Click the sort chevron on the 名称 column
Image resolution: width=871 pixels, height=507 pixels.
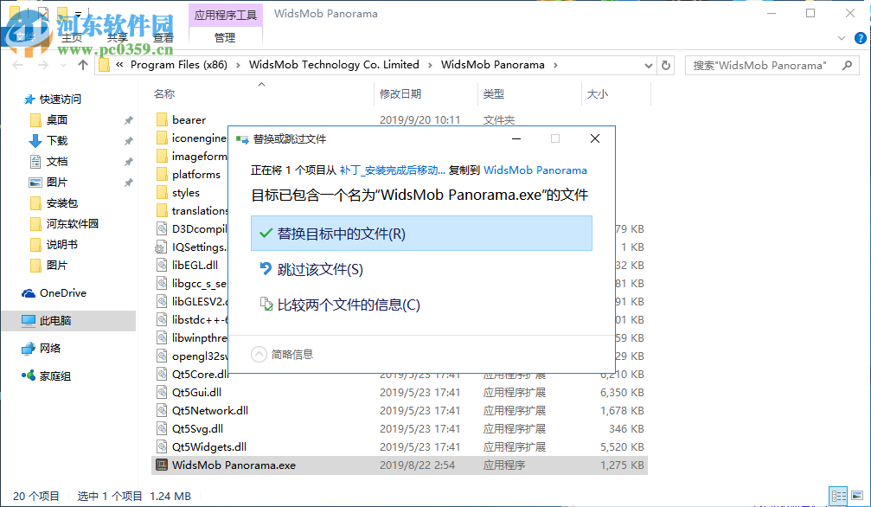point(261,86)
